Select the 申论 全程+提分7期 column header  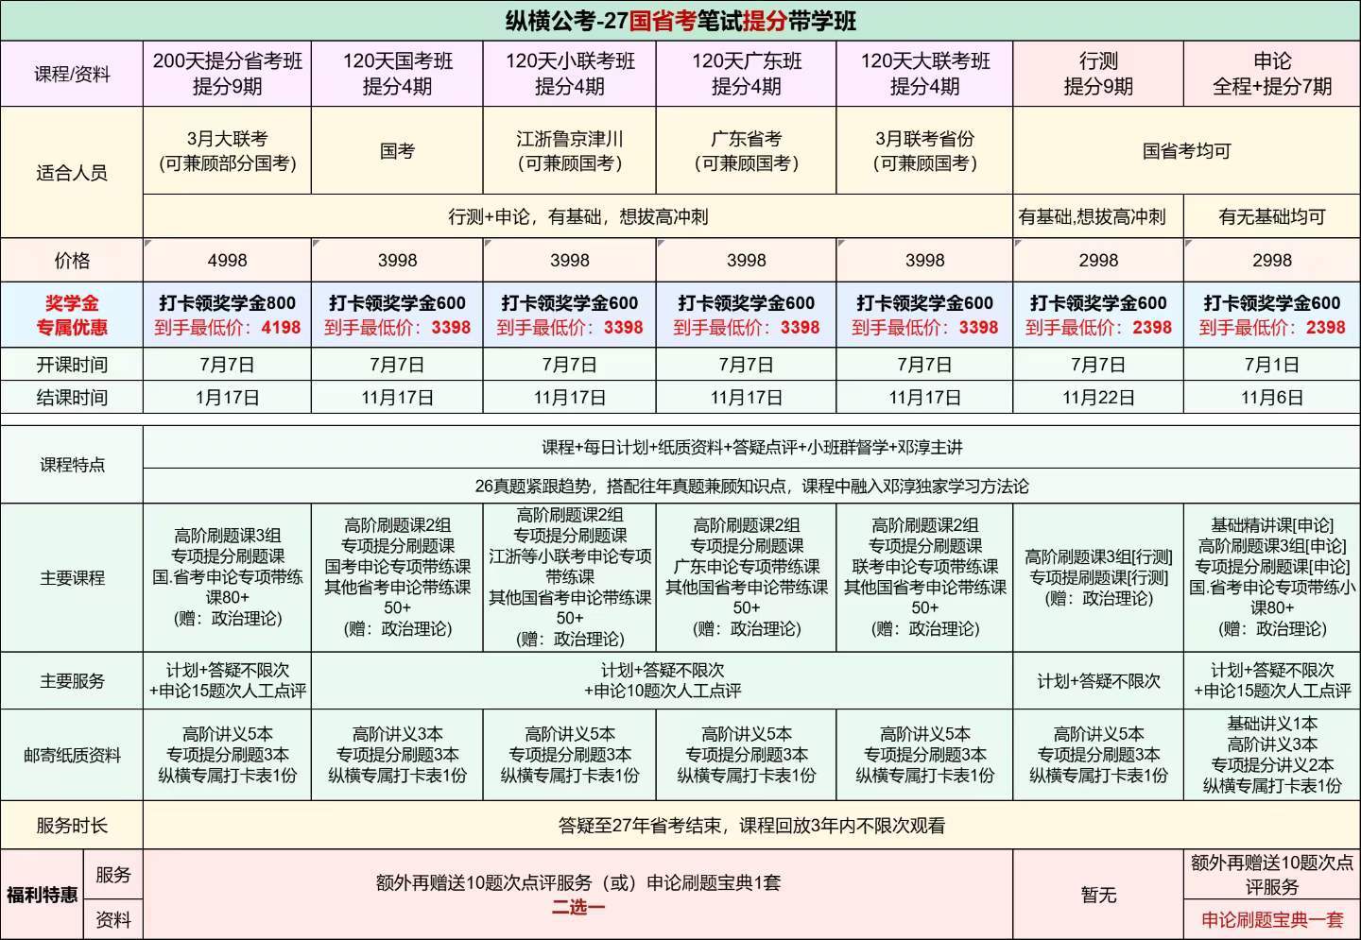coord(1272,74)
